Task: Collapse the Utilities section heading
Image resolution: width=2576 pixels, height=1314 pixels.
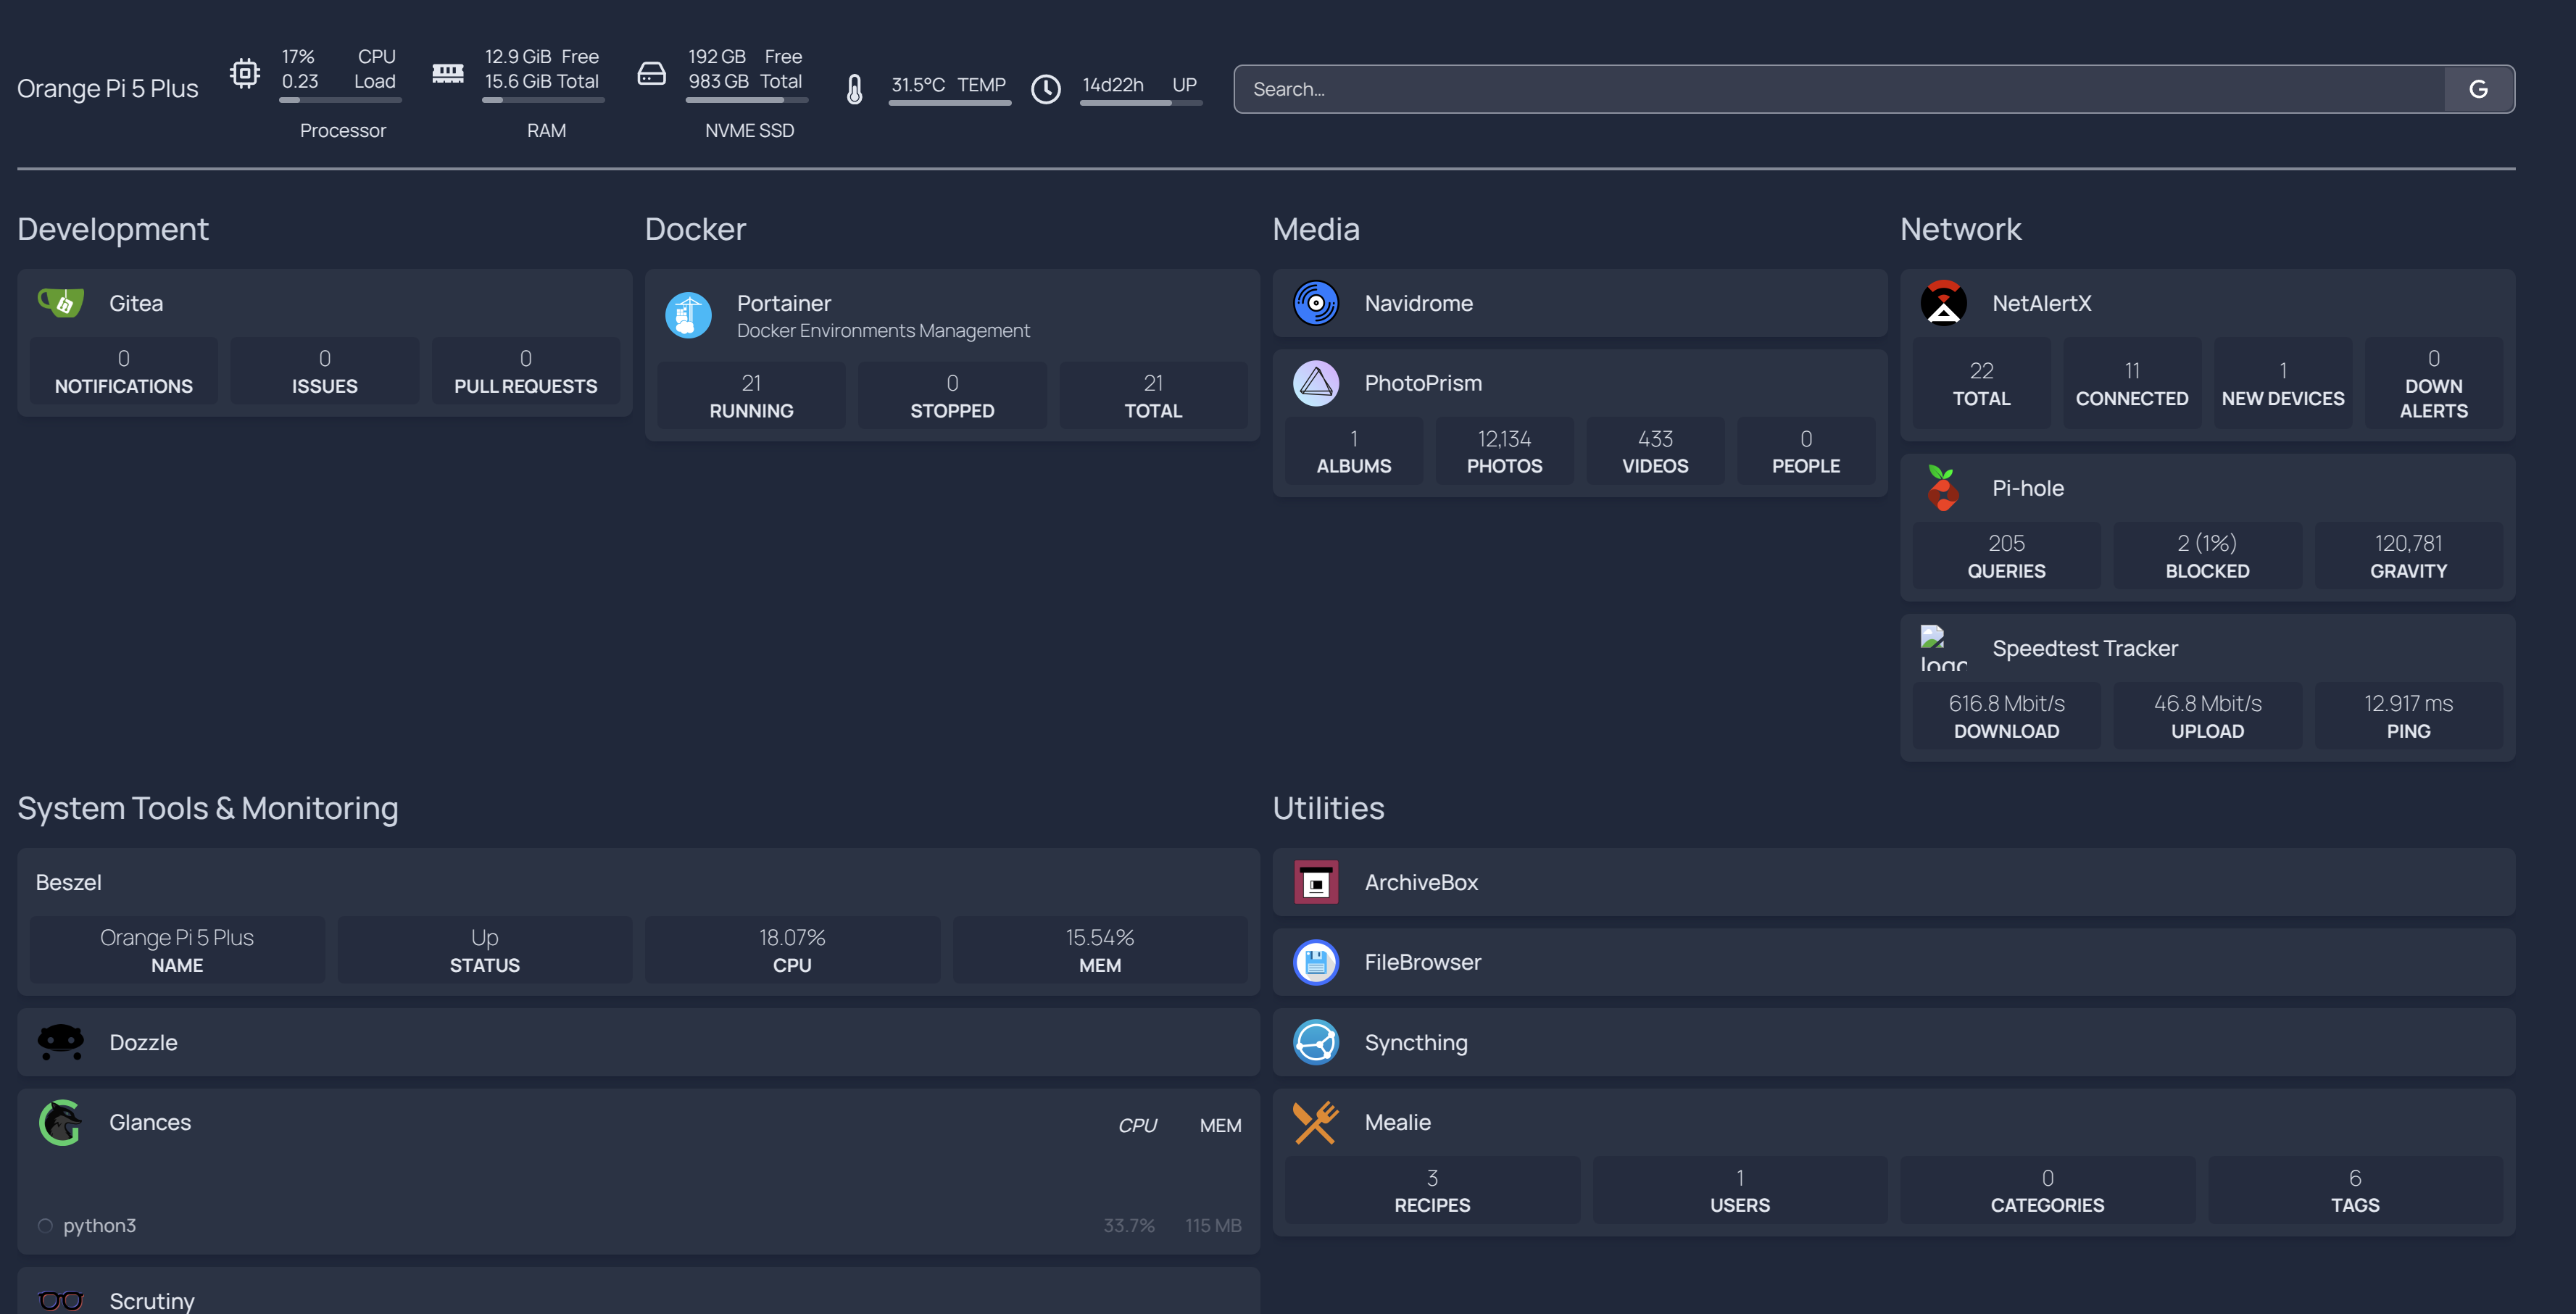Action: (x=1328, y=808)
